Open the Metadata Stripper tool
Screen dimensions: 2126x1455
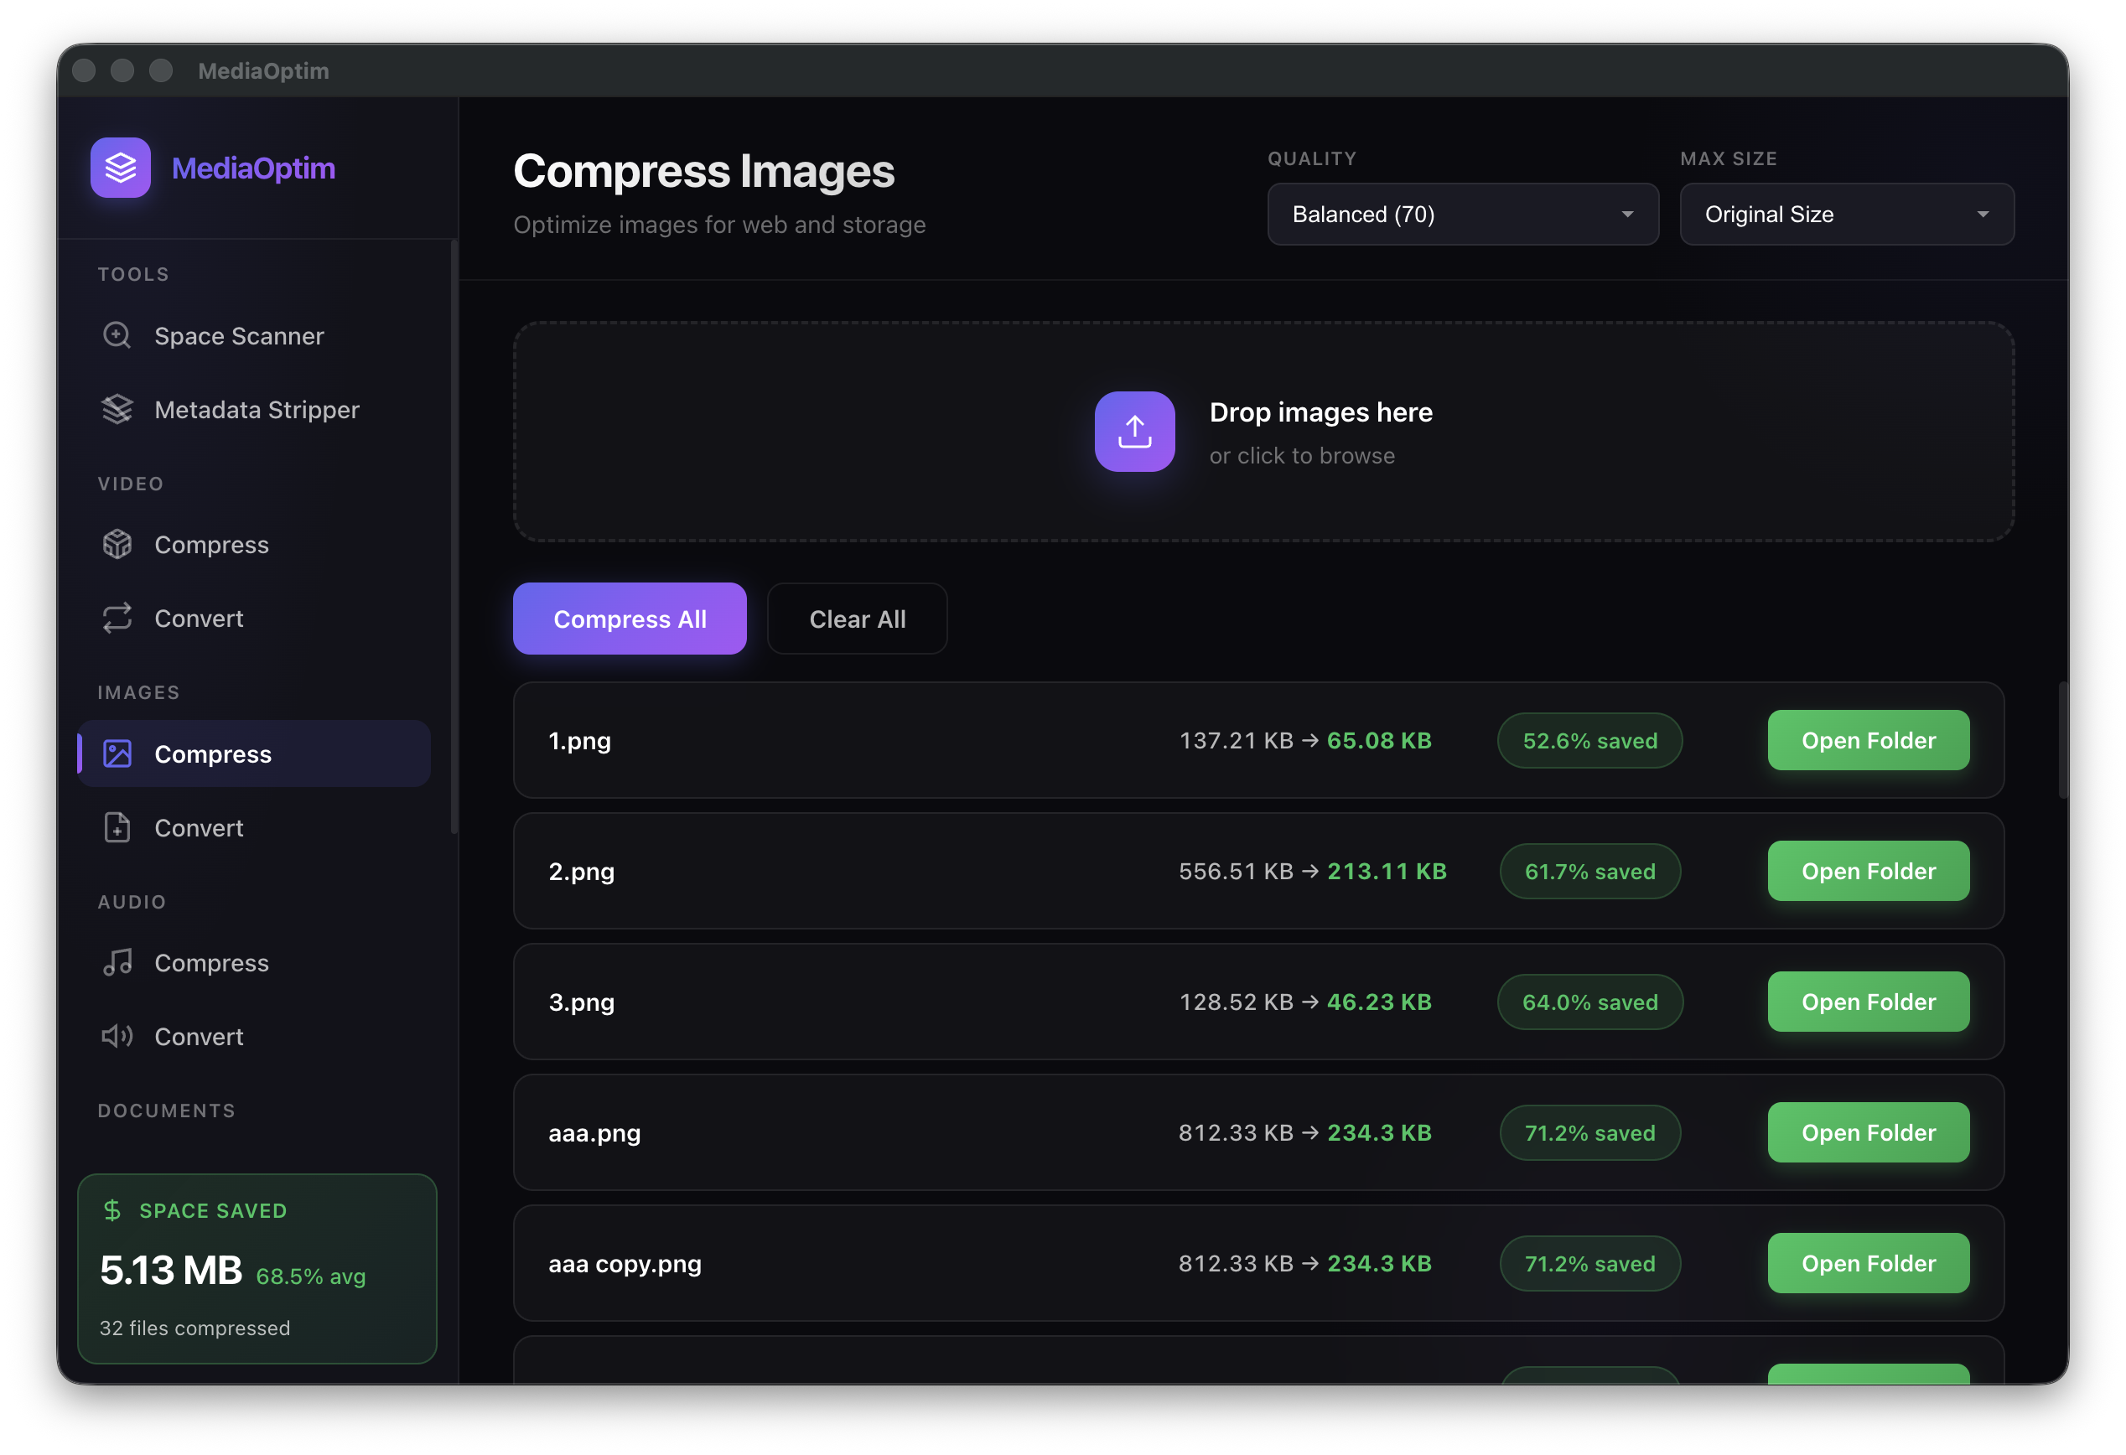[257, 409]
